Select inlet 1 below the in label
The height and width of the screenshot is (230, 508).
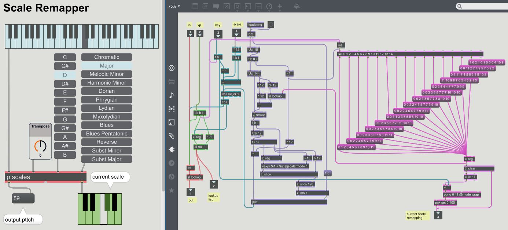pyautogui.click(x=190, y=34)
